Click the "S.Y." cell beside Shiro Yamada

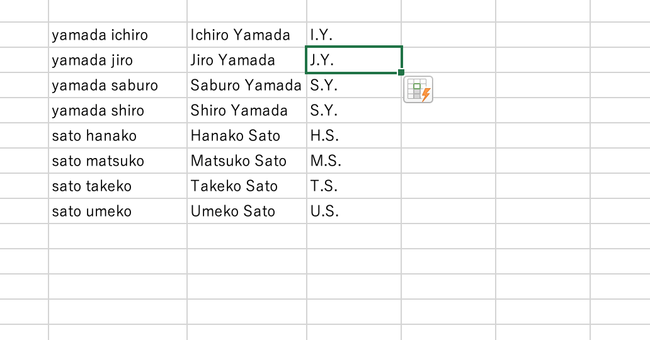pos(353,111)
